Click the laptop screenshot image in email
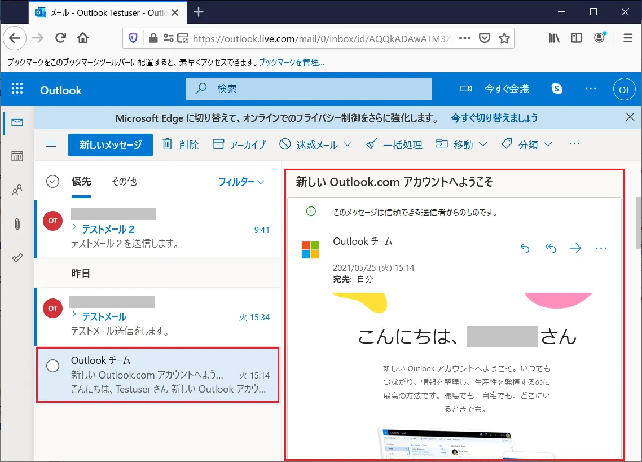The height and width of the screenshot is (462, 642). pos(446,443)
